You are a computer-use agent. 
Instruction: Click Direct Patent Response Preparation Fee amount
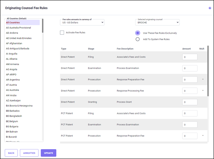coord(189,79)
